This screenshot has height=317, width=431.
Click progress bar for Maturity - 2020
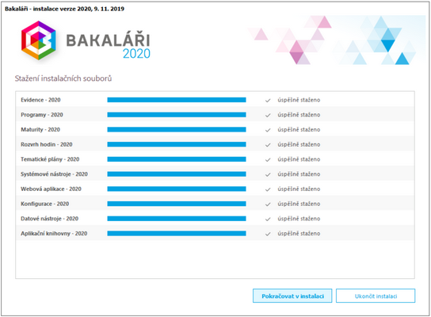[177, 129]
